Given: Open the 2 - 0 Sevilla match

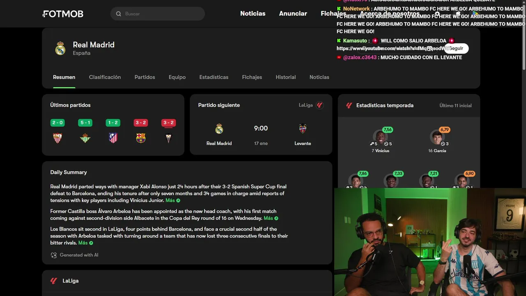Looking at the screenshot, I should (58, 131).
